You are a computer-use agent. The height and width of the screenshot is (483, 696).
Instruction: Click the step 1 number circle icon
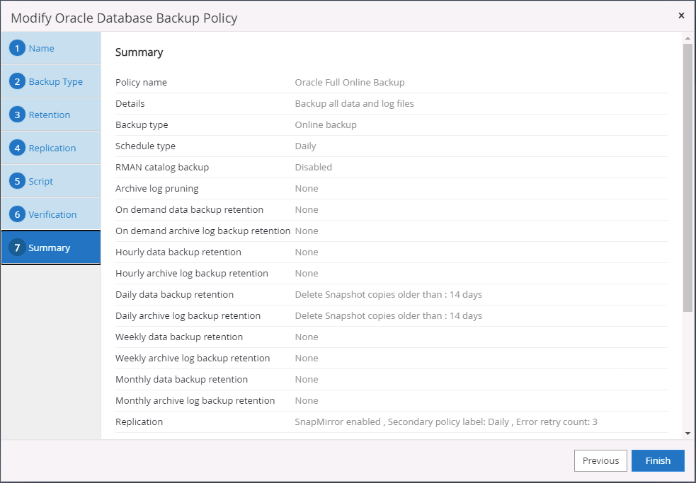(18, 48)
